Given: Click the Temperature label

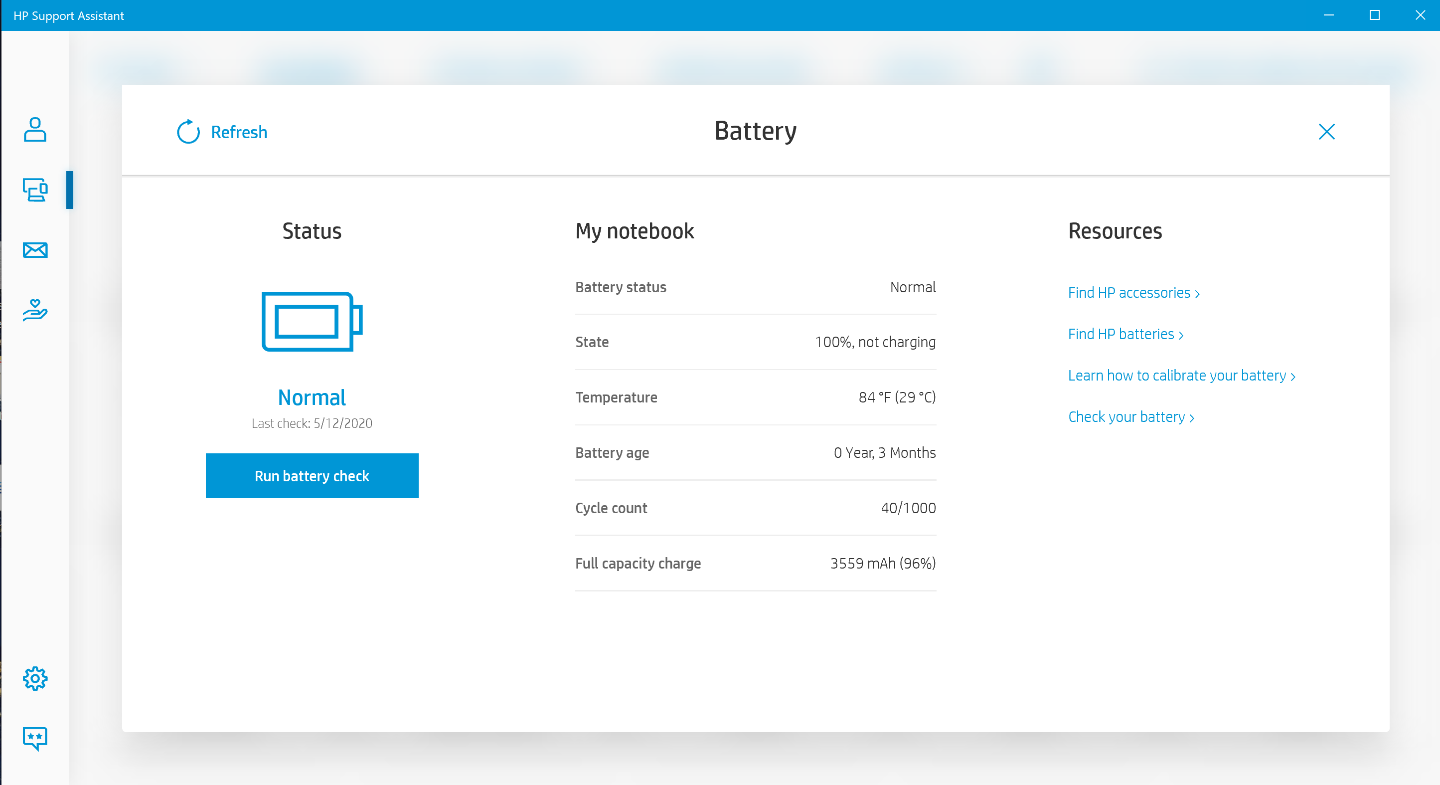Looking at the screenshot, I should (616, 397).
